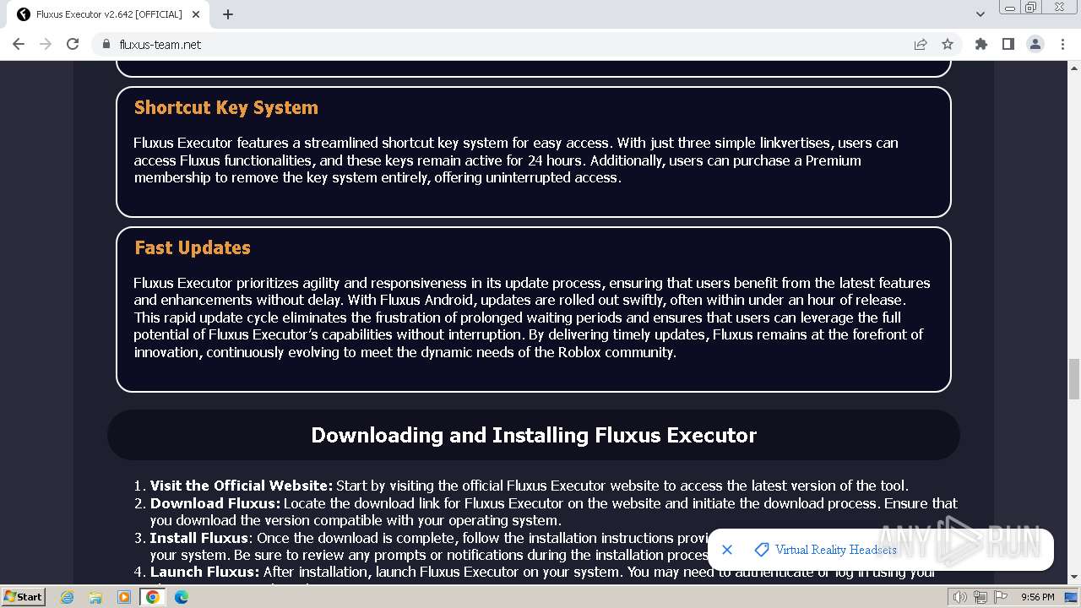Open volume control in tray
The image size is (1081, 608).
point(960,597)
